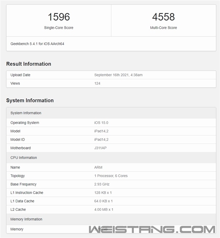Click the Upload Date row label
The width and height of the screenshot is (220, 238).
point(21,75)
